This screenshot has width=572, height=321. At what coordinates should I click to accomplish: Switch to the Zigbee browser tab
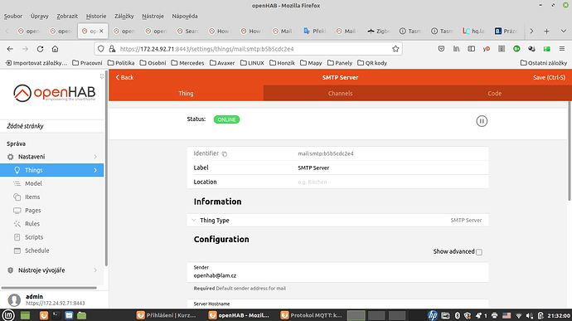[x=379, y=31]
